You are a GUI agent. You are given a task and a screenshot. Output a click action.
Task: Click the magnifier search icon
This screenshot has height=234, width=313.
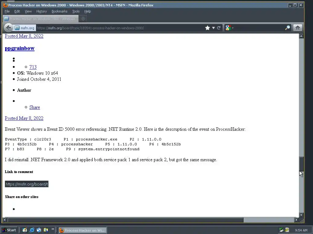click(287, 28)
